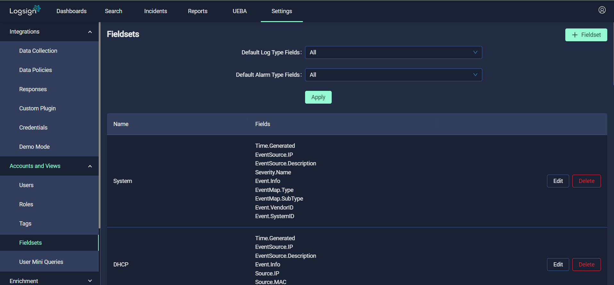Open the Search tab
Screen dimensions: 614x285
click(113, 11)
